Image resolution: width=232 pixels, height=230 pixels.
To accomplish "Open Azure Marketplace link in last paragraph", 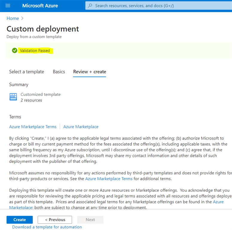I will click(x=218, y=202).
